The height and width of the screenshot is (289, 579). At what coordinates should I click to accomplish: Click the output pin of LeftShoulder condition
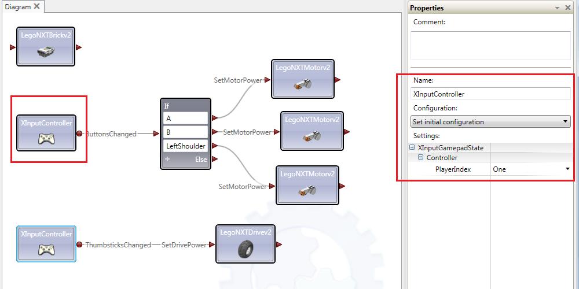215,146
